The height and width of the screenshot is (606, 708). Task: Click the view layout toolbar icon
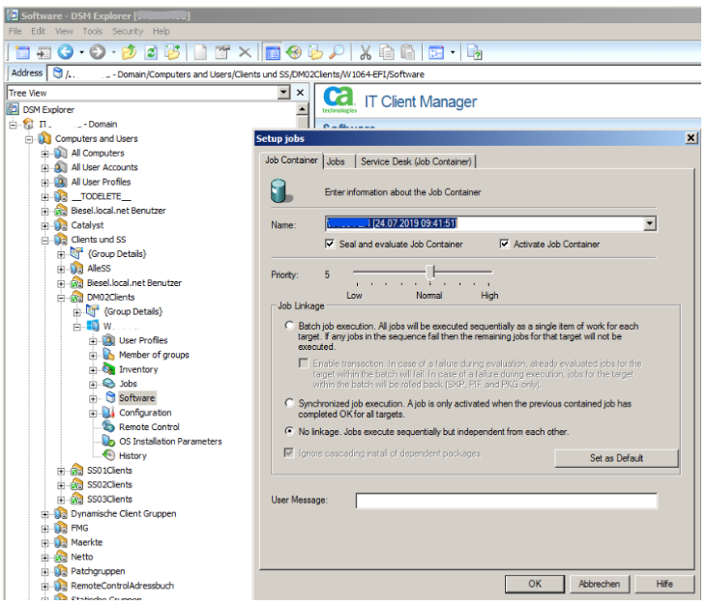[x=436, y=52]
